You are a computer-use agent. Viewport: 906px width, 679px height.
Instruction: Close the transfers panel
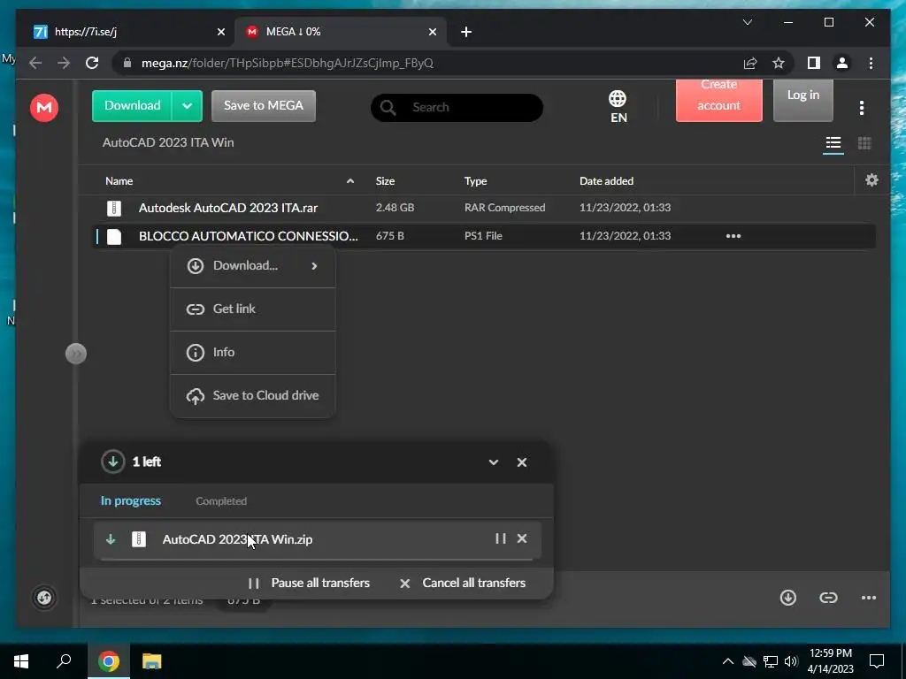522,462
